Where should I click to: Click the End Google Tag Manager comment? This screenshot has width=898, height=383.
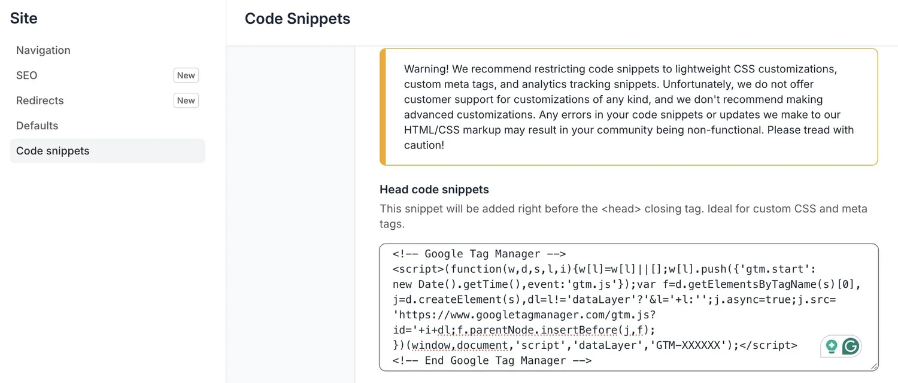tap(492, 360)
